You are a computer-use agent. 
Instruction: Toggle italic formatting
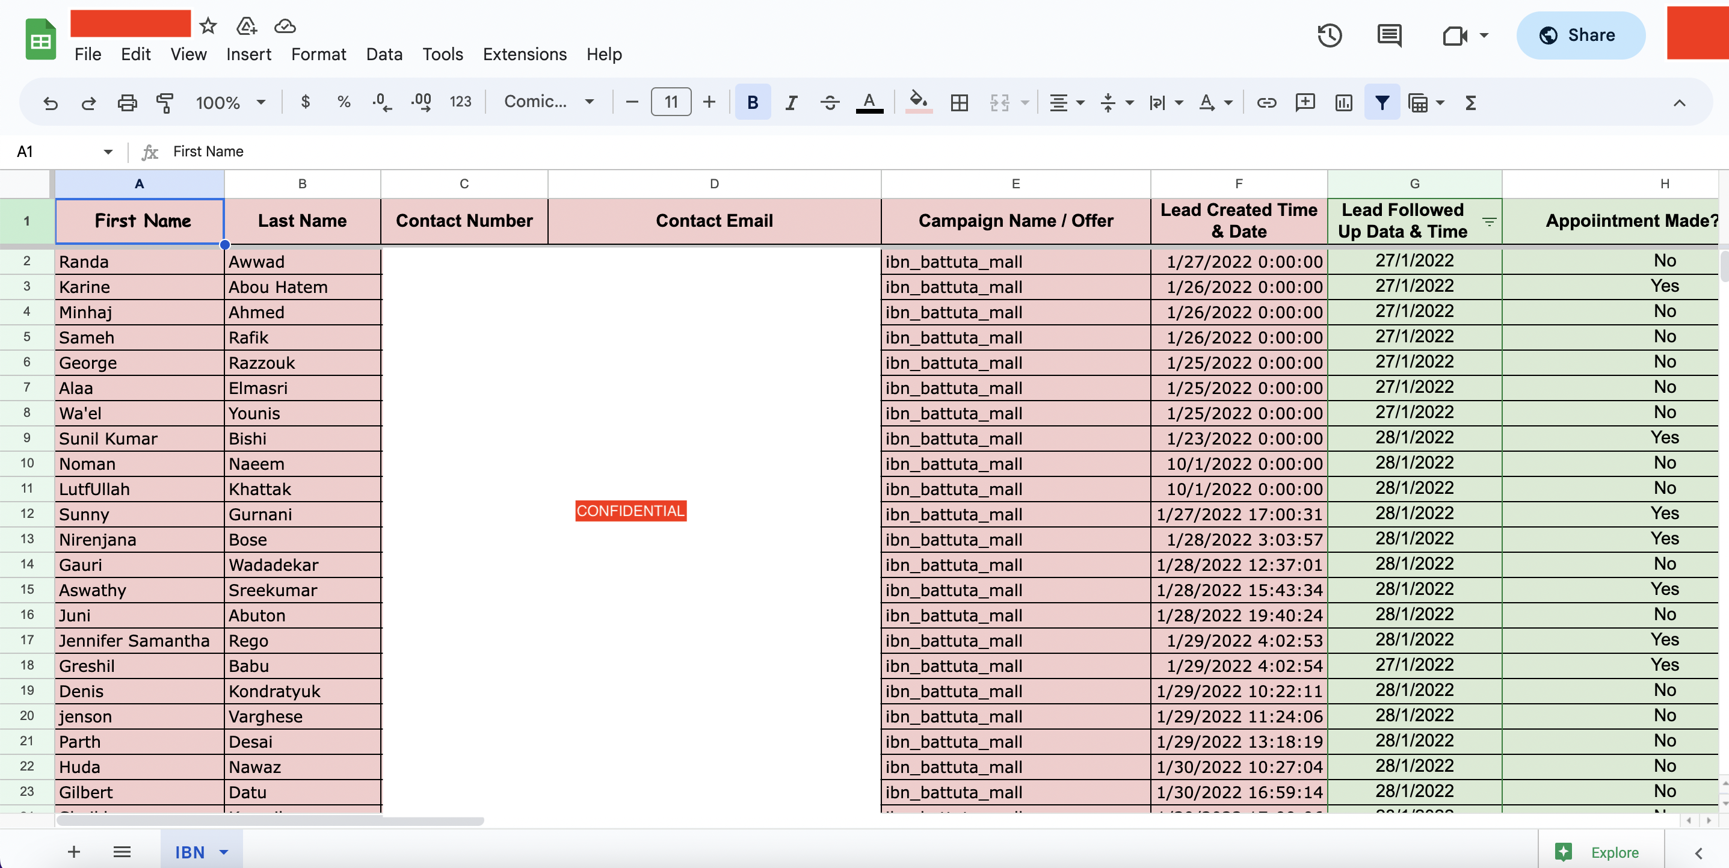[x=791, y=103]
